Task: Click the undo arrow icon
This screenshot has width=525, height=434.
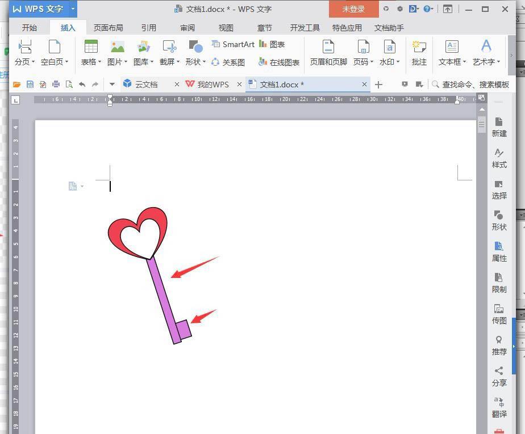Action: [x=82, y=85]
